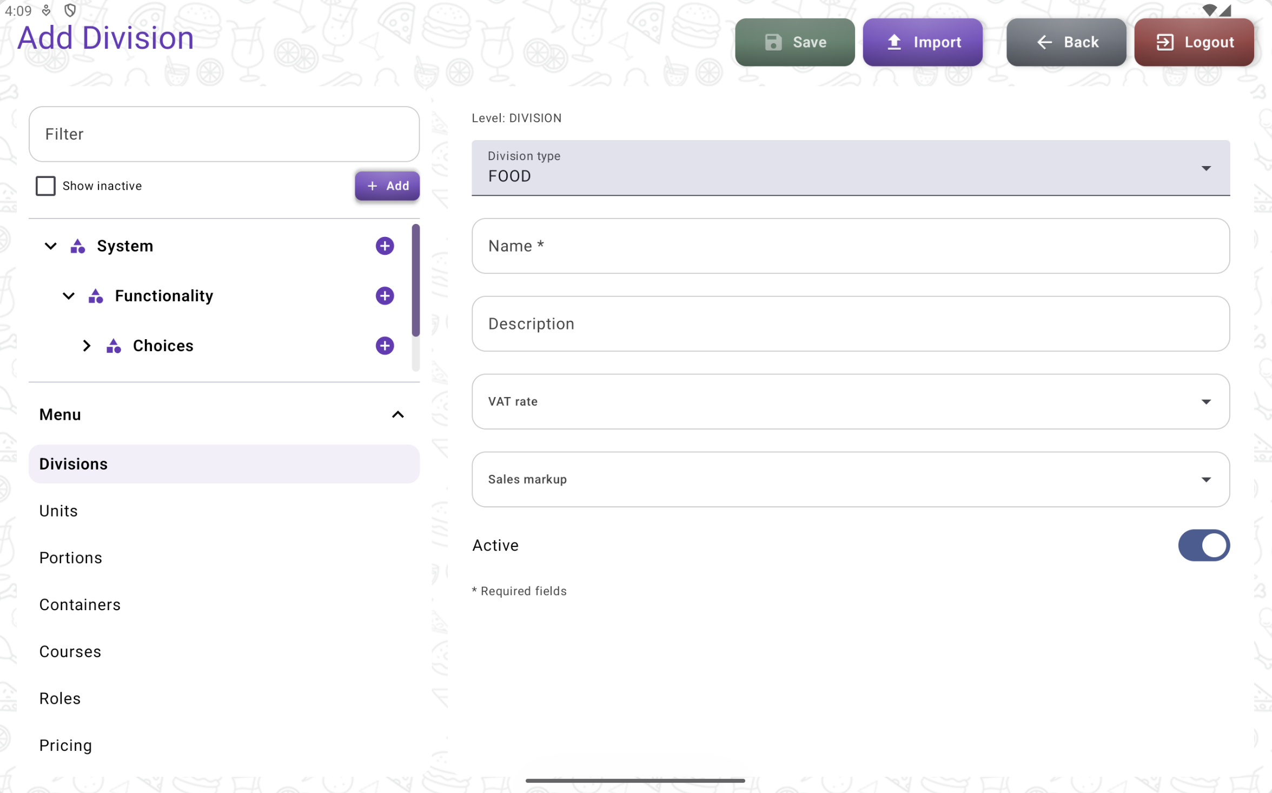The image size is (1272, 793).
Task: Click the shield icon in status bar
Action: [x=70, y=10]
